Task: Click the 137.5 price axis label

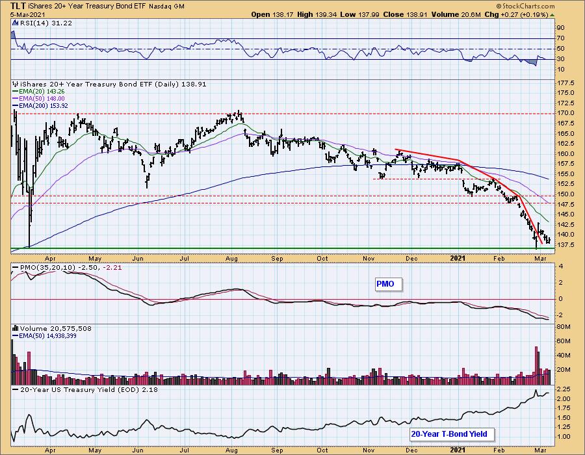Action: point(565,244)
